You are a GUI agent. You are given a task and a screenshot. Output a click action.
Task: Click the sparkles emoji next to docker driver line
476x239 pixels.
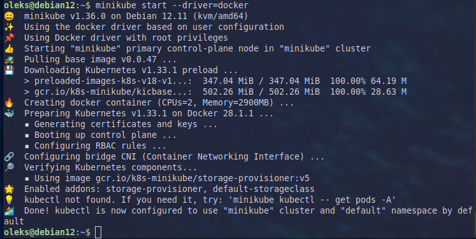point(9,27)
